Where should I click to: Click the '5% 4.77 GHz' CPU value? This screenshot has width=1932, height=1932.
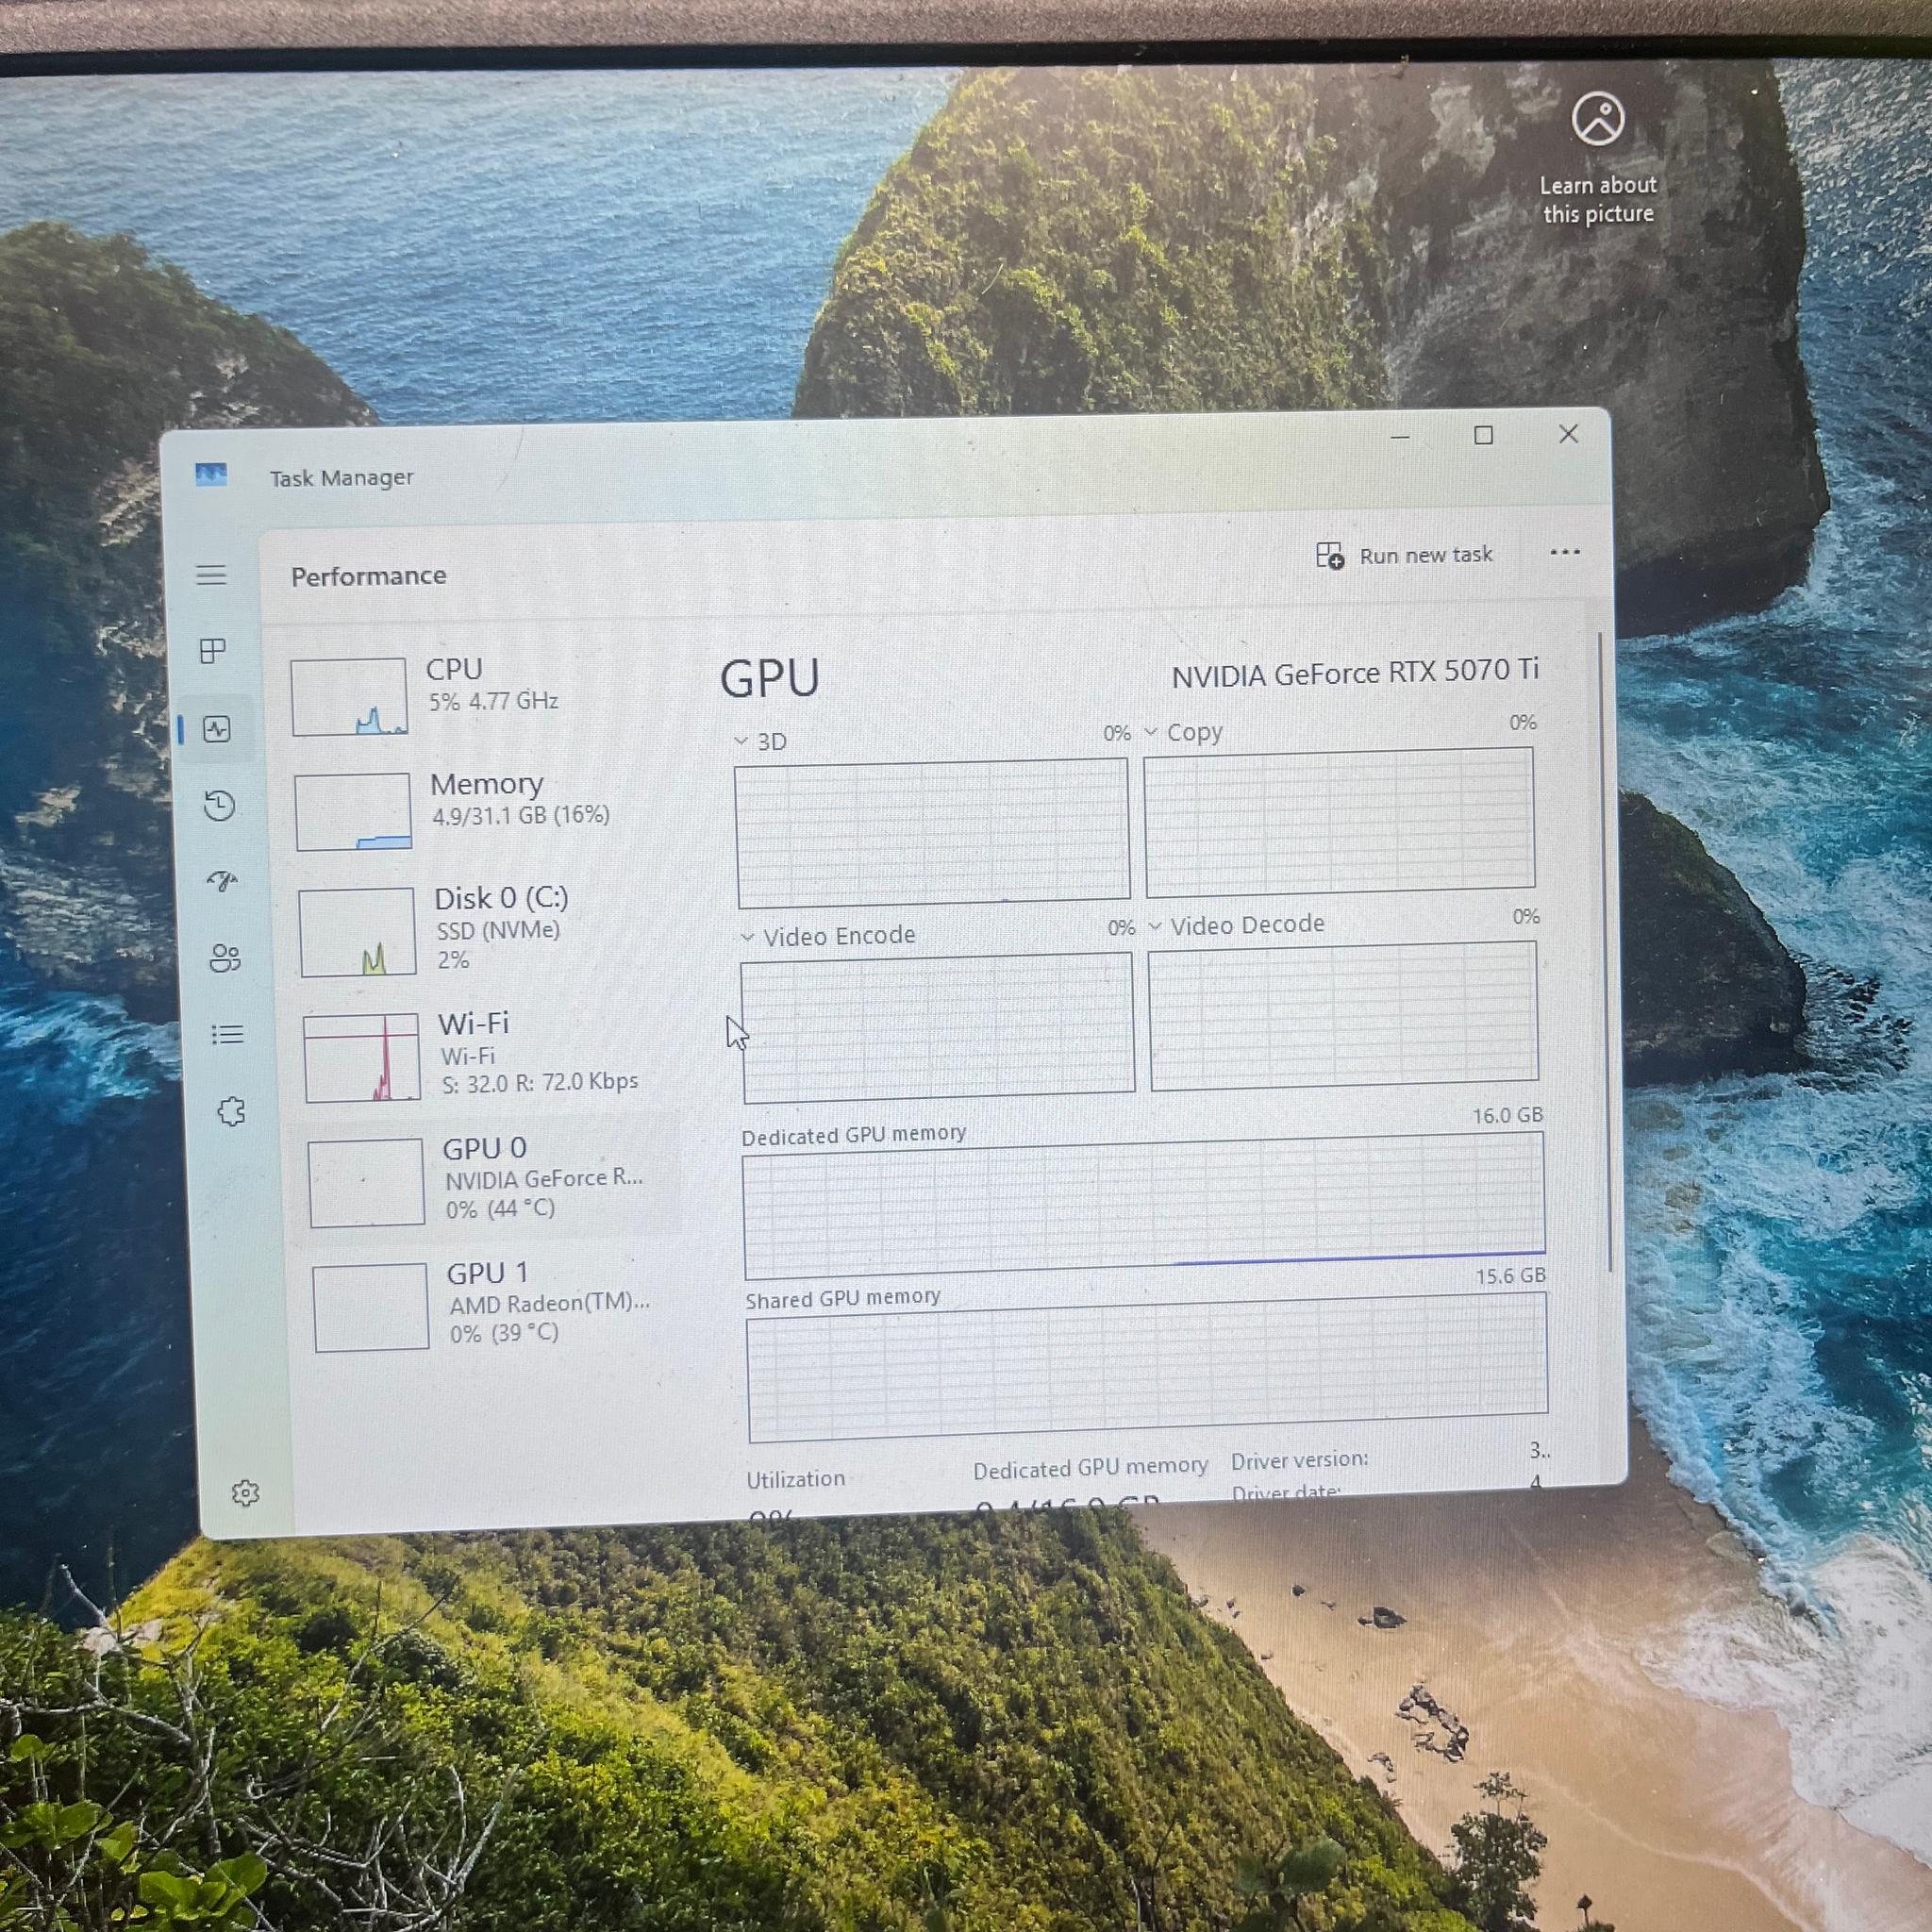click(493, 701)
